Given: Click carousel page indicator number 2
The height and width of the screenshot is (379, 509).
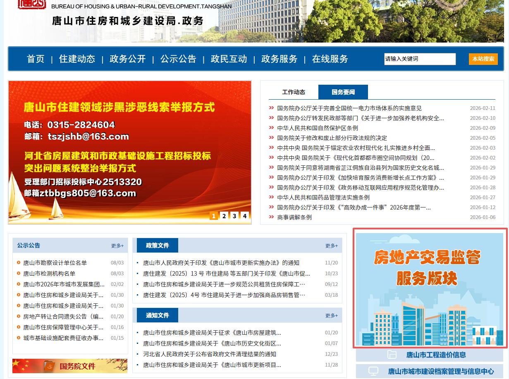Looking at the screenshot, I should pos(224,216).
